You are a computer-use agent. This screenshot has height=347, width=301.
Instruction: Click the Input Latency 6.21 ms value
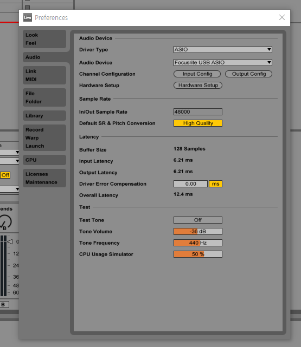point(183,160)
